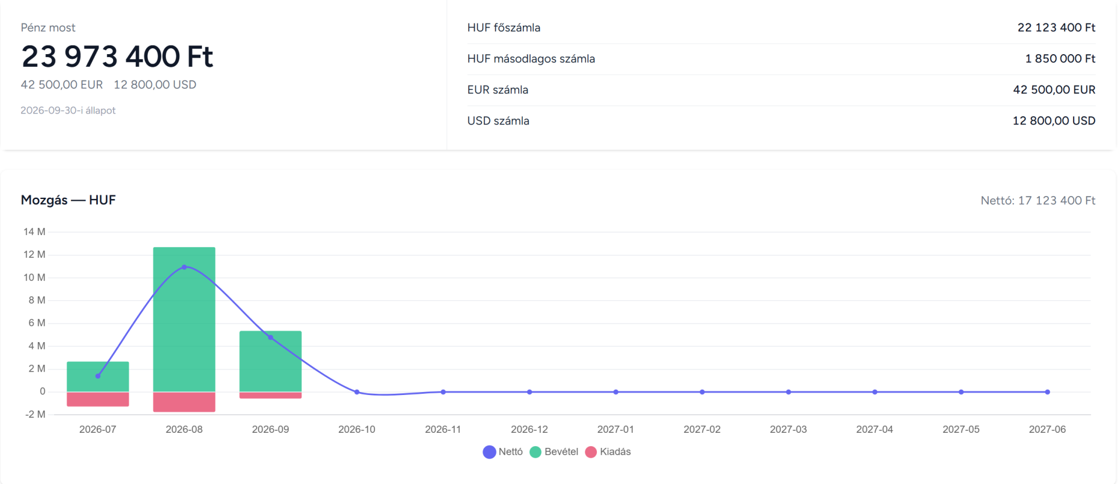Click the 14 M y-axis label
Screen dimensions: 1118x484
tap(34, 232)
